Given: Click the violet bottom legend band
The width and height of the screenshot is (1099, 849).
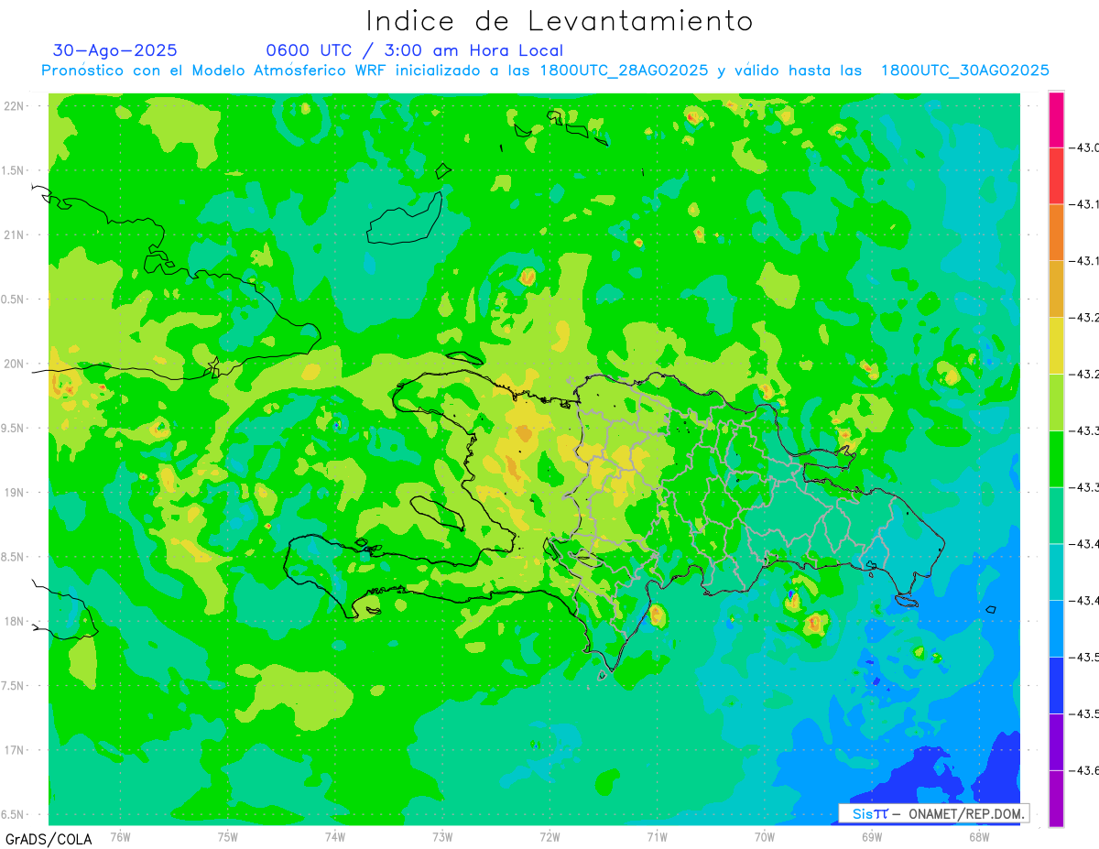Looking at the screenshot, I should tap(1056, 799).
